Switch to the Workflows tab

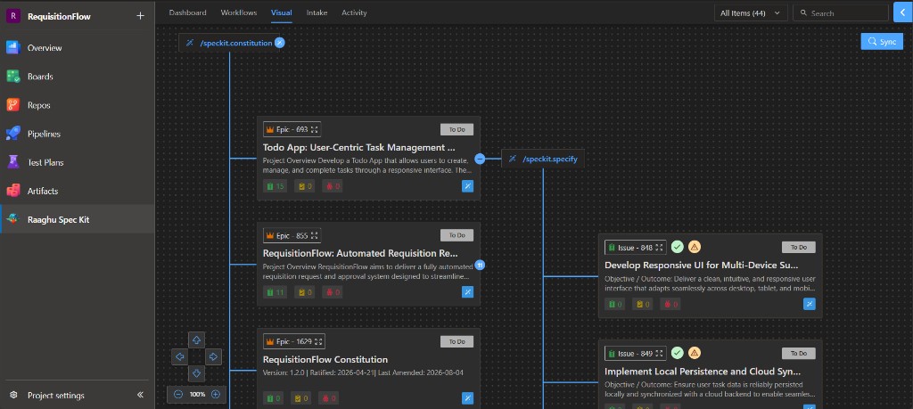pyautogui.click(x=239, y=12)
